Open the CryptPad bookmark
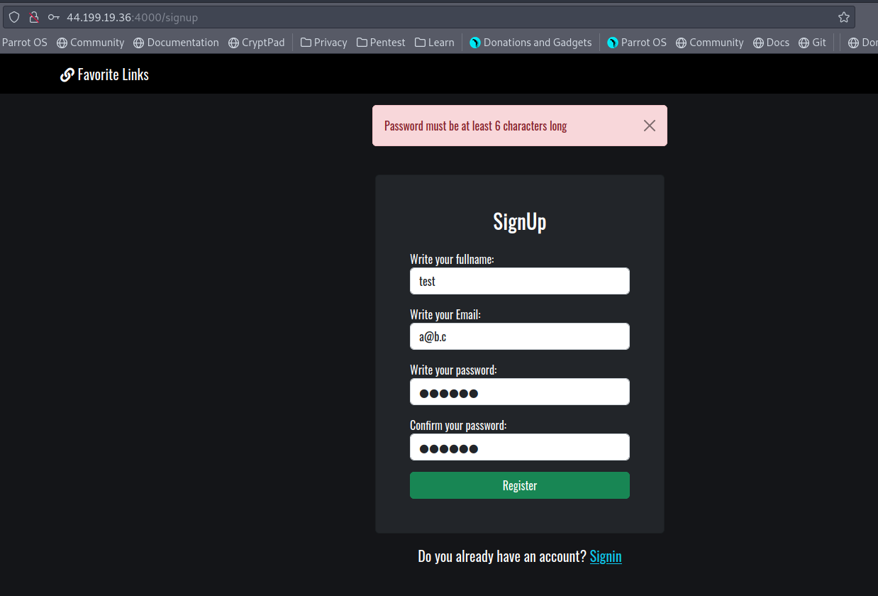Screen dimensions: 878x596 coord(256,43)
